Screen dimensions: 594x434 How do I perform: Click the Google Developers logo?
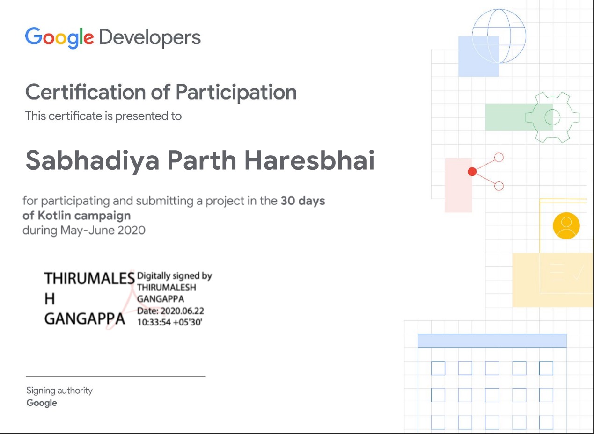(x=112, y=37)
